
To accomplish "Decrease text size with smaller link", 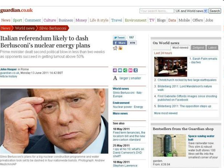I will (136, 78).
